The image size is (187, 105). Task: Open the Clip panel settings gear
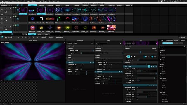coord(156,43)
